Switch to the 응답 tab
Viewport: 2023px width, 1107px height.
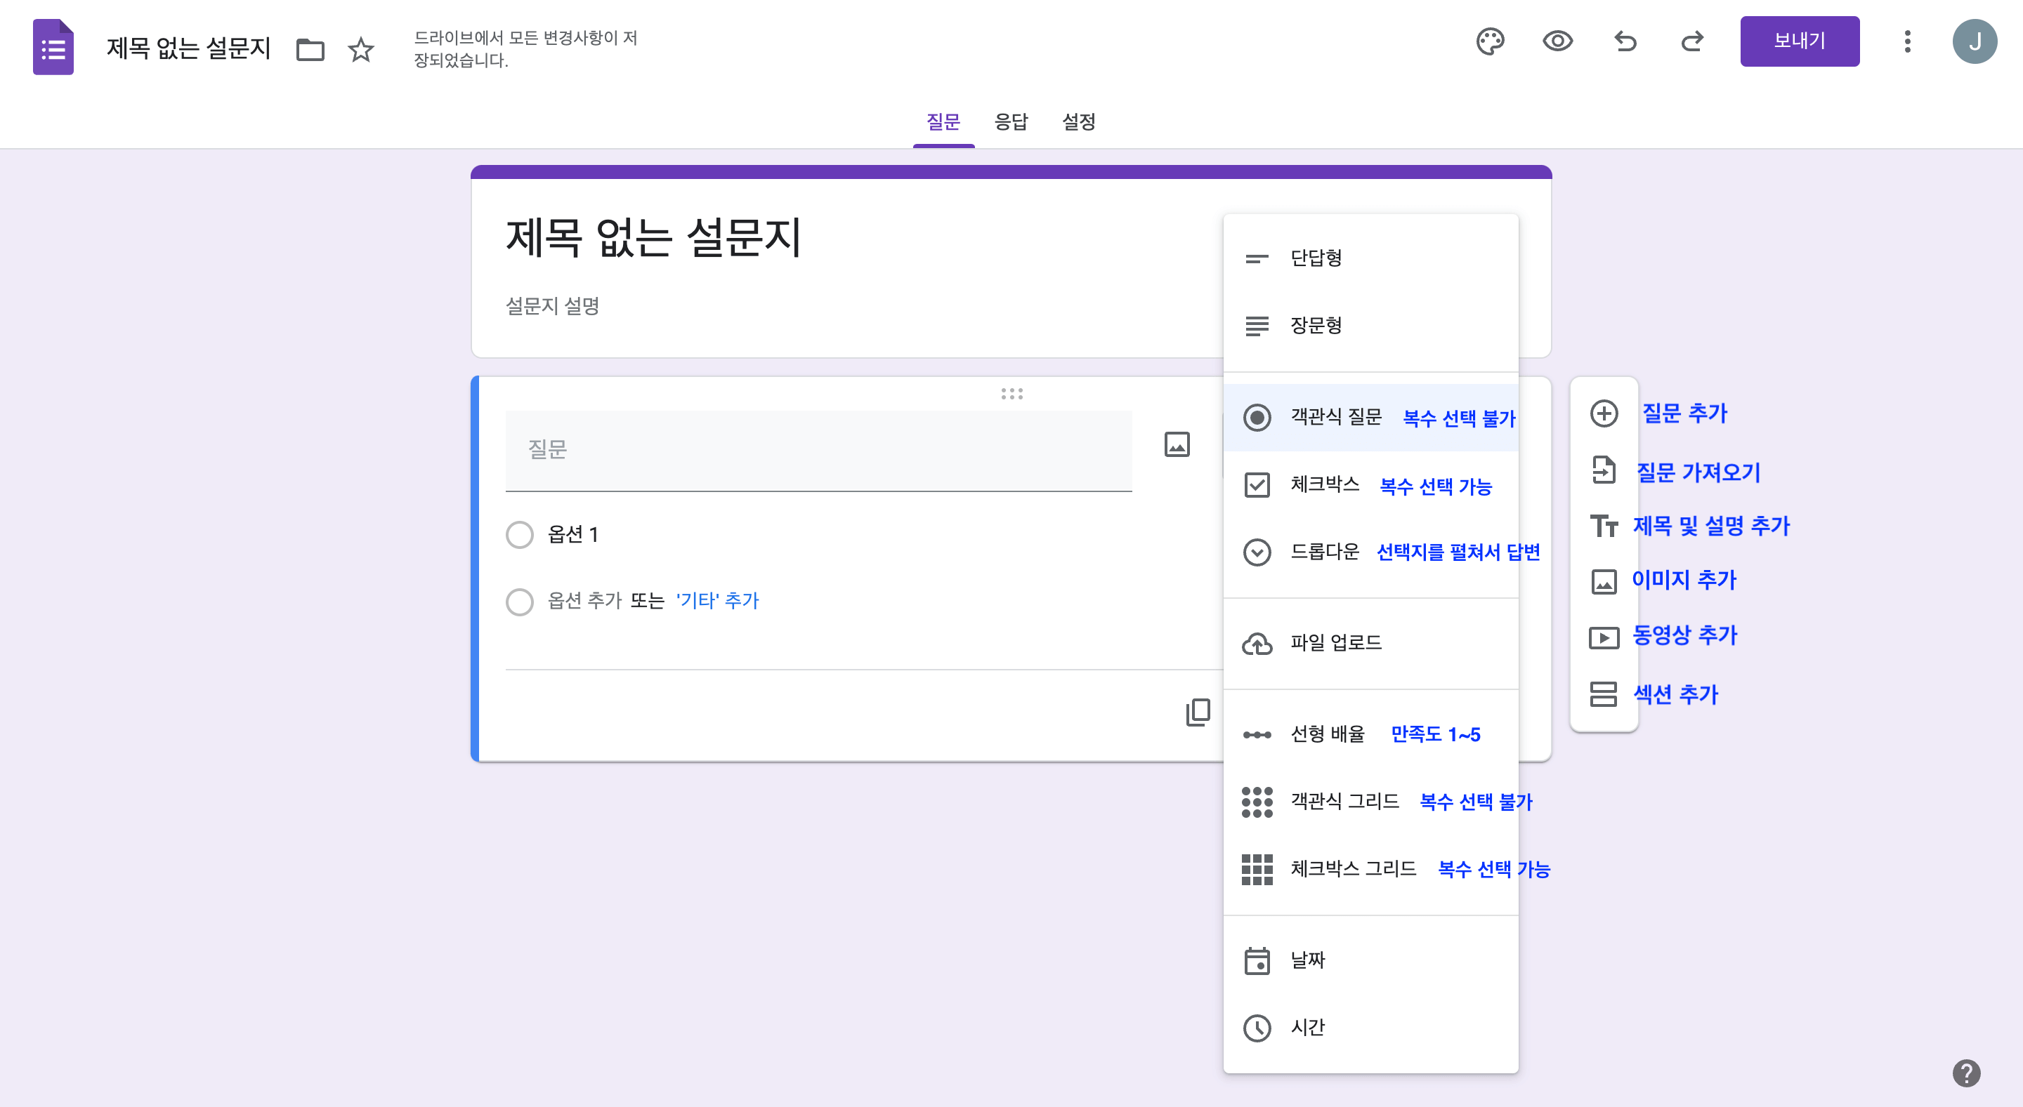tap(1009, 122)
